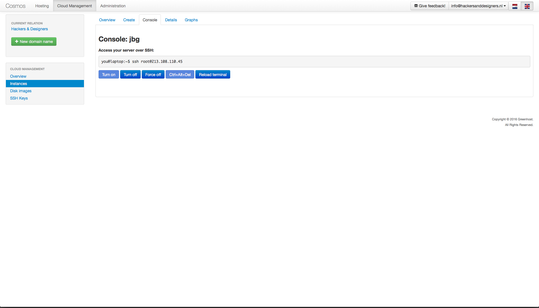Screen dimensions: 539x308
Task: Switch to the Details tab
Action: [x=171, y=20]
